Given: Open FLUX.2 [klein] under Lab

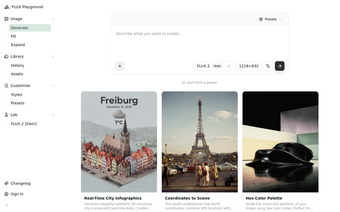Looking at the screenshot, I should coord(30,124).
